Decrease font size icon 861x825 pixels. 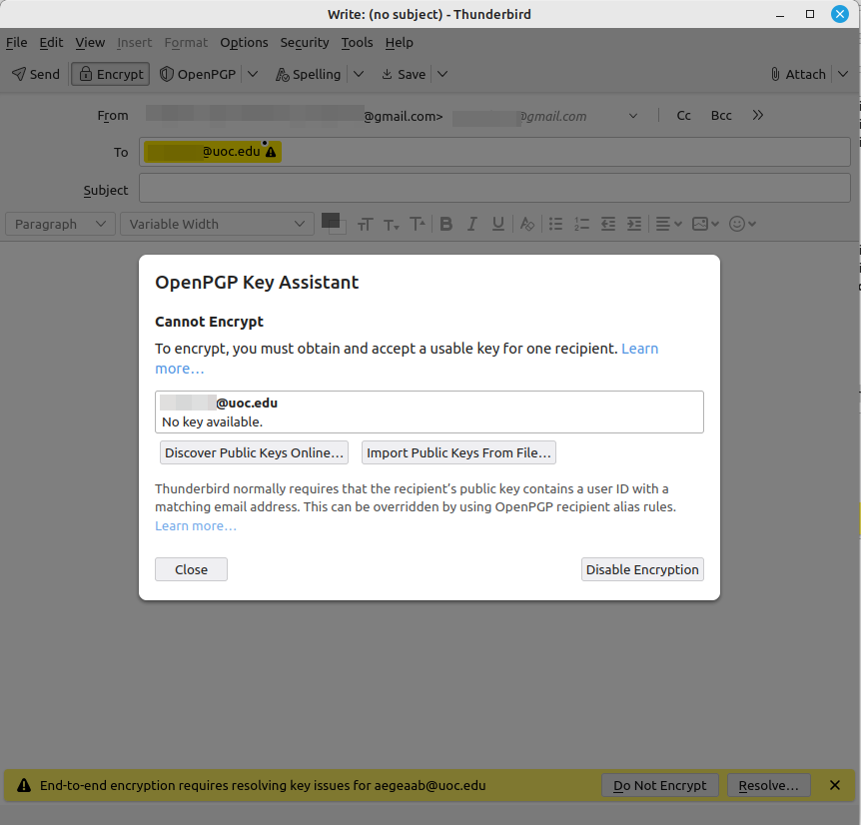pyautogui.click(x=392, y=224)
